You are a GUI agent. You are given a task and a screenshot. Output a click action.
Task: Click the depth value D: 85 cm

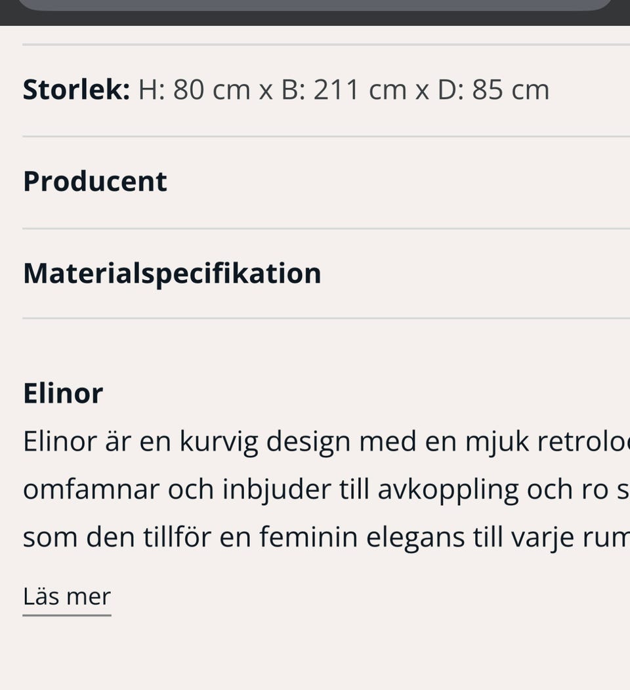493,90
